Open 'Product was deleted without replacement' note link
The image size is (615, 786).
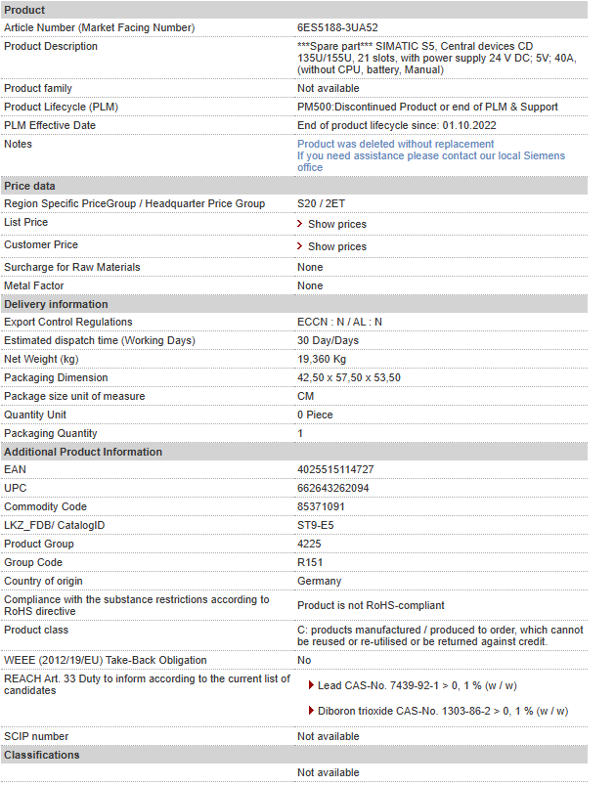[395, 144]
